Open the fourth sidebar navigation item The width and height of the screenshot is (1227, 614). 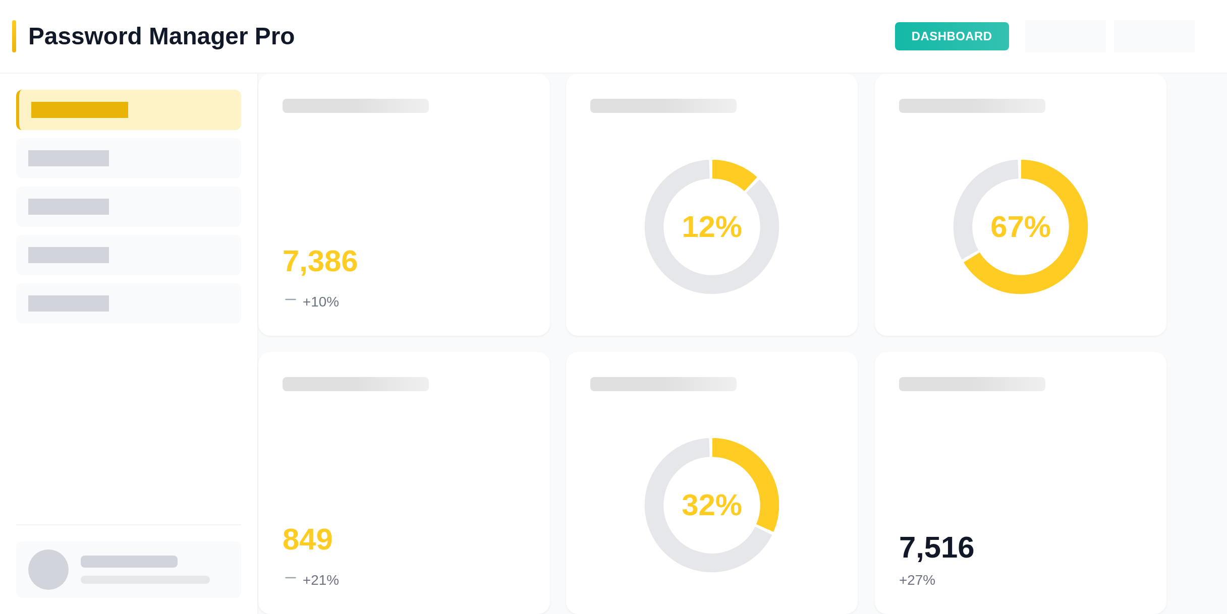click(x=129, y=255)
